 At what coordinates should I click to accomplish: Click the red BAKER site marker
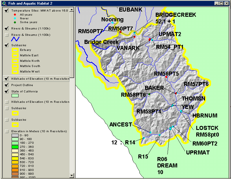176,93
